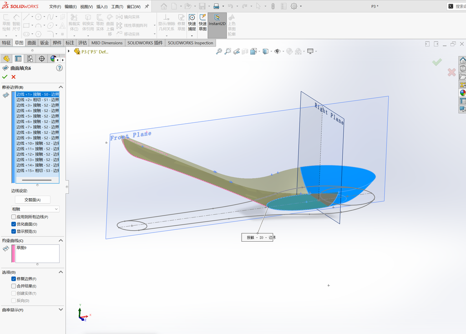Select 草图9 in the constraint curves box
This screenshot has width=466, height=334.
[21, 248]
